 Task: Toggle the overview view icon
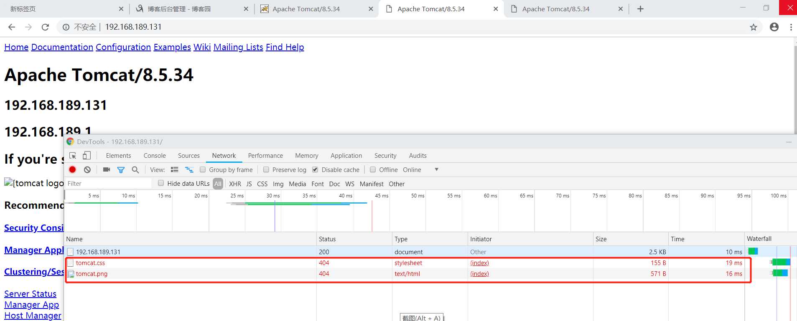click(189, 169)
